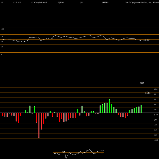Click the H&E Equipment Services, Inc. title
The image size is (159, 159).
[139, 3]
